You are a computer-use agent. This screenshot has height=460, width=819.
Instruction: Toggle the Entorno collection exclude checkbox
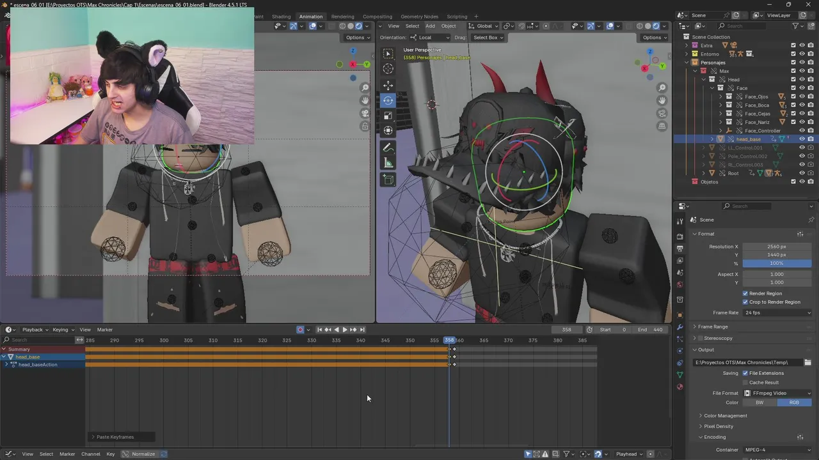click(x=793, y=54)
